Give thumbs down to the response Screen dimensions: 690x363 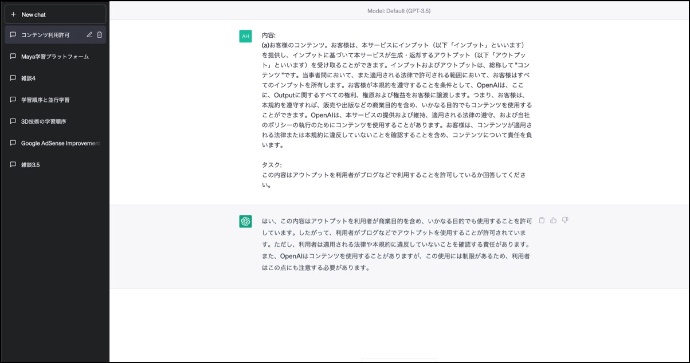[565, 220]
